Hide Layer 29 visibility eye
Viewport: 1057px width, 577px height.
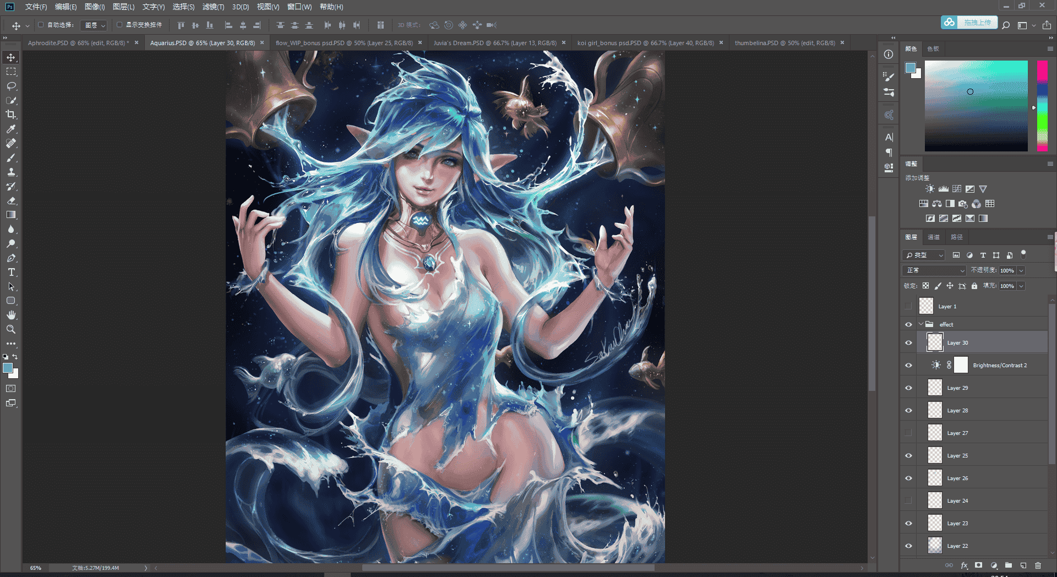(x=908, y=388)
